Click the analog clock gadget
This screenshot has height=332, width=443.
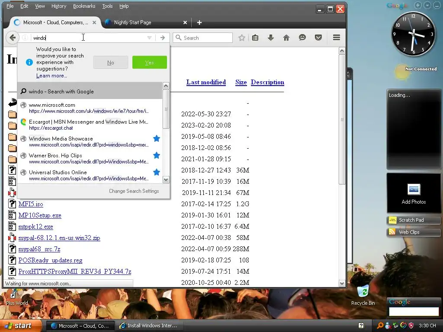click(413, 34)
